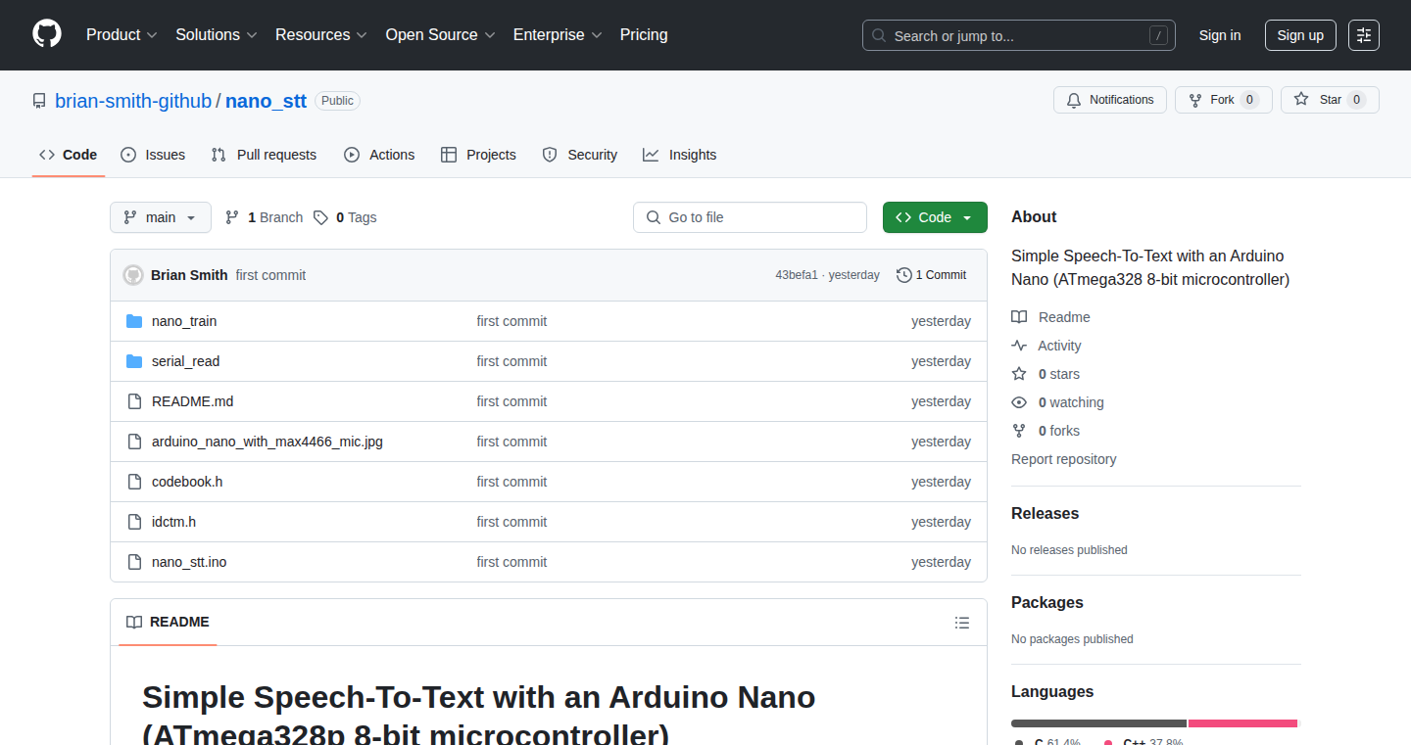Click the file icon beside nano_stt.ino
The height and width of the screenshot is (745, 1411).
134,562
